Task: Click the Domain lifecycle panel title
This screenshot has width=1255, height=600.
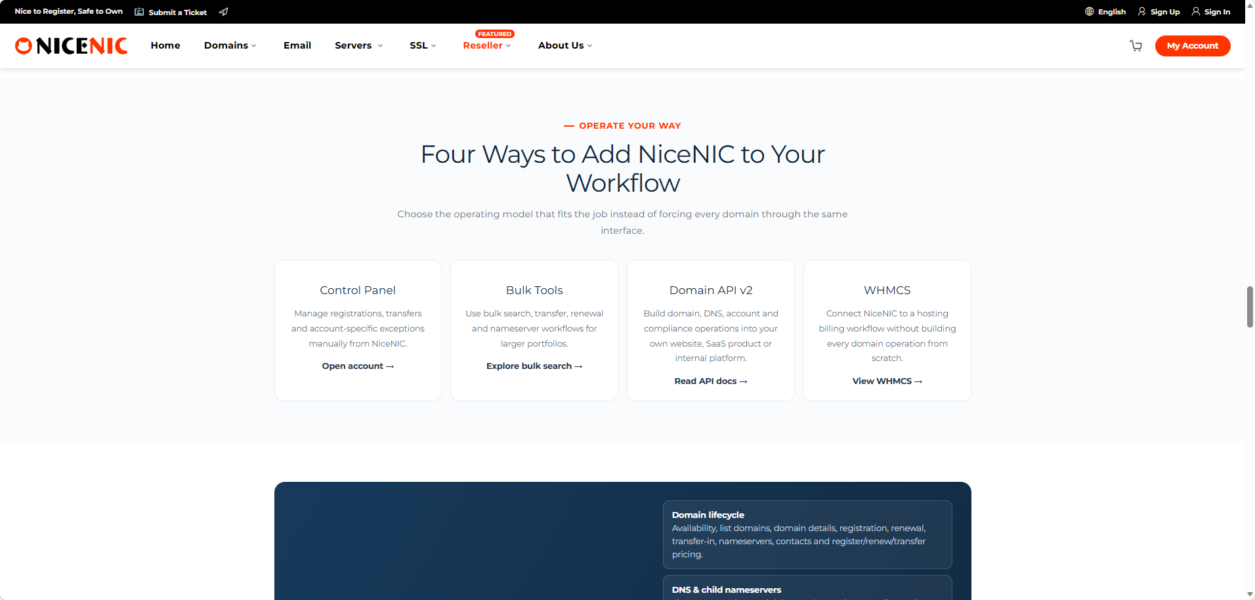Action: [708, 515]
